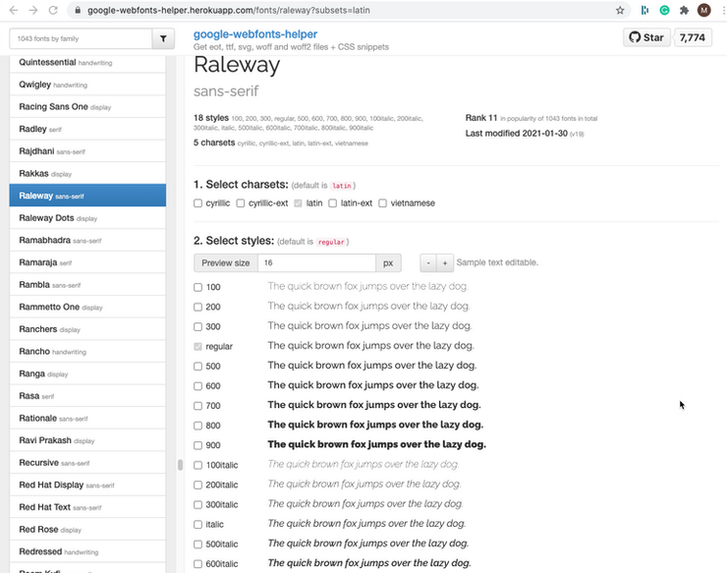Check the 100italic style checkbox
This screenshot has height=573, width=727.
coord(198,465)
